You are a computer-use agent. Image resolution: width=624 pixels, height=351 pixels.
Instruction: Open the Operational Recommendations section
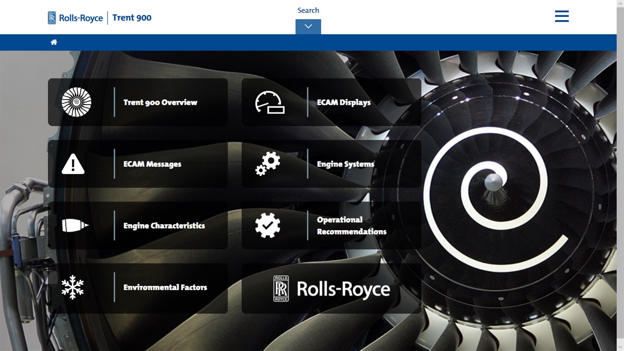click(351, 225)
